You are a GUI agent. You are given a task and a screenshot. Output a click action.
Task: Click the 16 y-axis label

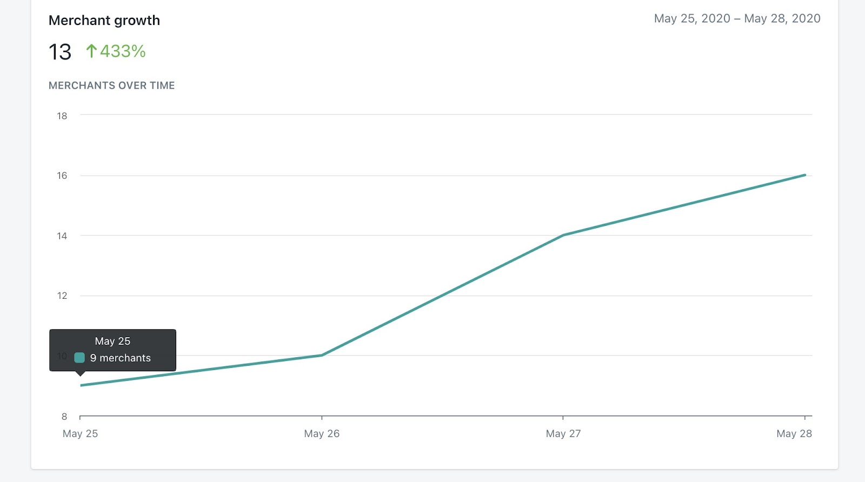[62, 176]
